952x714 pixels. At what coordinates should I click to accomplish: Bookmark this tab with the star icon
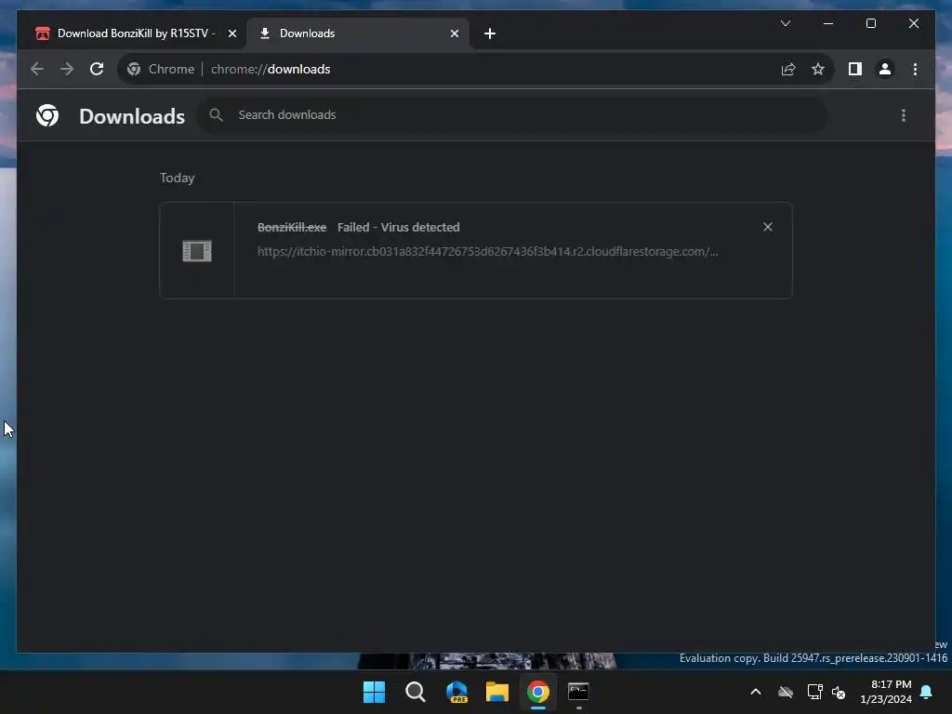tap(818, 69)
